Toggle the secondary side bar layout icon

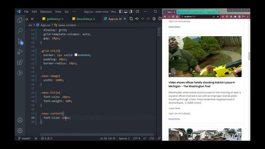coord(130,12)
